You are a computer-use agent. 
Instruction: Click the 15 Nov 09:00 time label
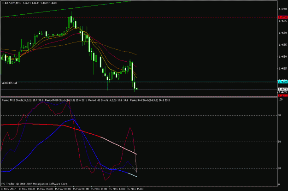pyautogui.click(x=81, y=189)
